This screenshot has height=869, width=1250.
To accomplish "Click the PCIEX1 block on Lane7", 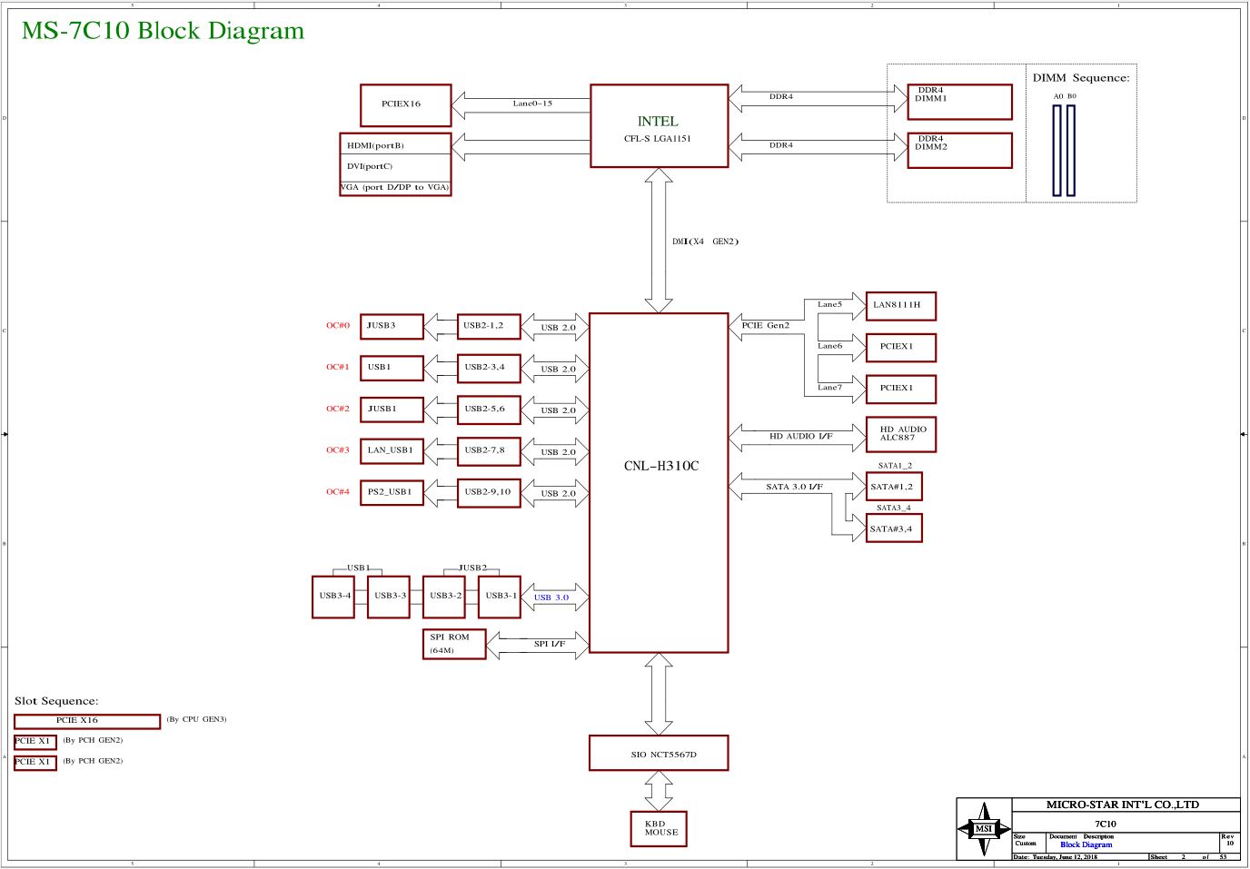I will pos(901,389).
